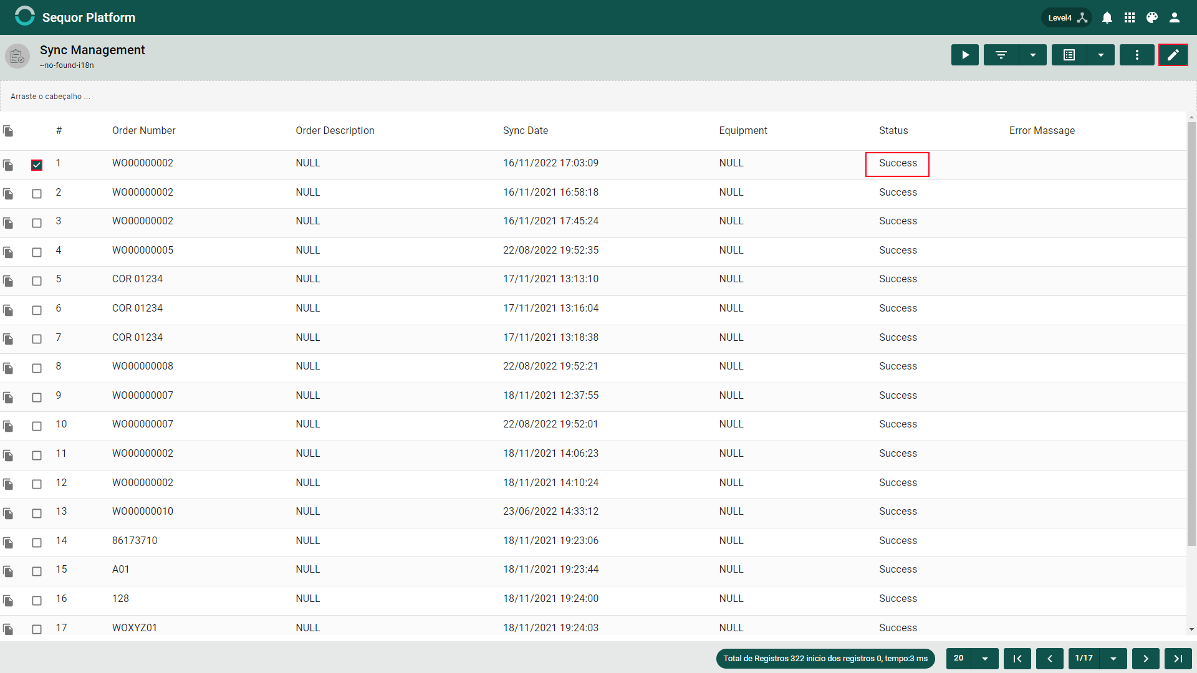Open the 1/17 page selector
The width and height of the screenshot is (1197, 673).
tap(1084, 658)
